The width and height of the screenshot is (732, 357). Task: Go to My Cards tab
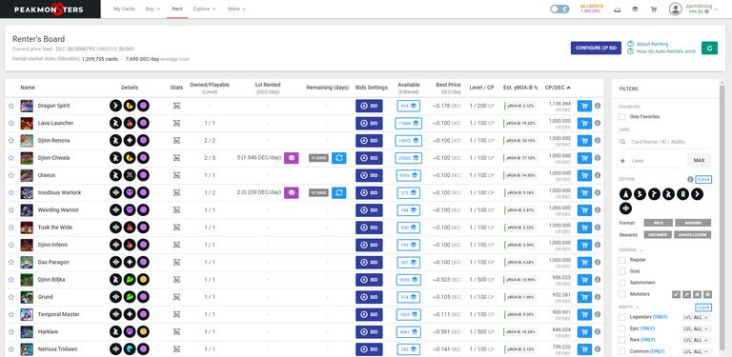(124, 9)
